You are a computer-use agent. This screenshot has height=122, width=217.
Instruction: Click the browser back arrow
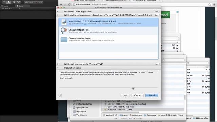[x=61, y=4]
